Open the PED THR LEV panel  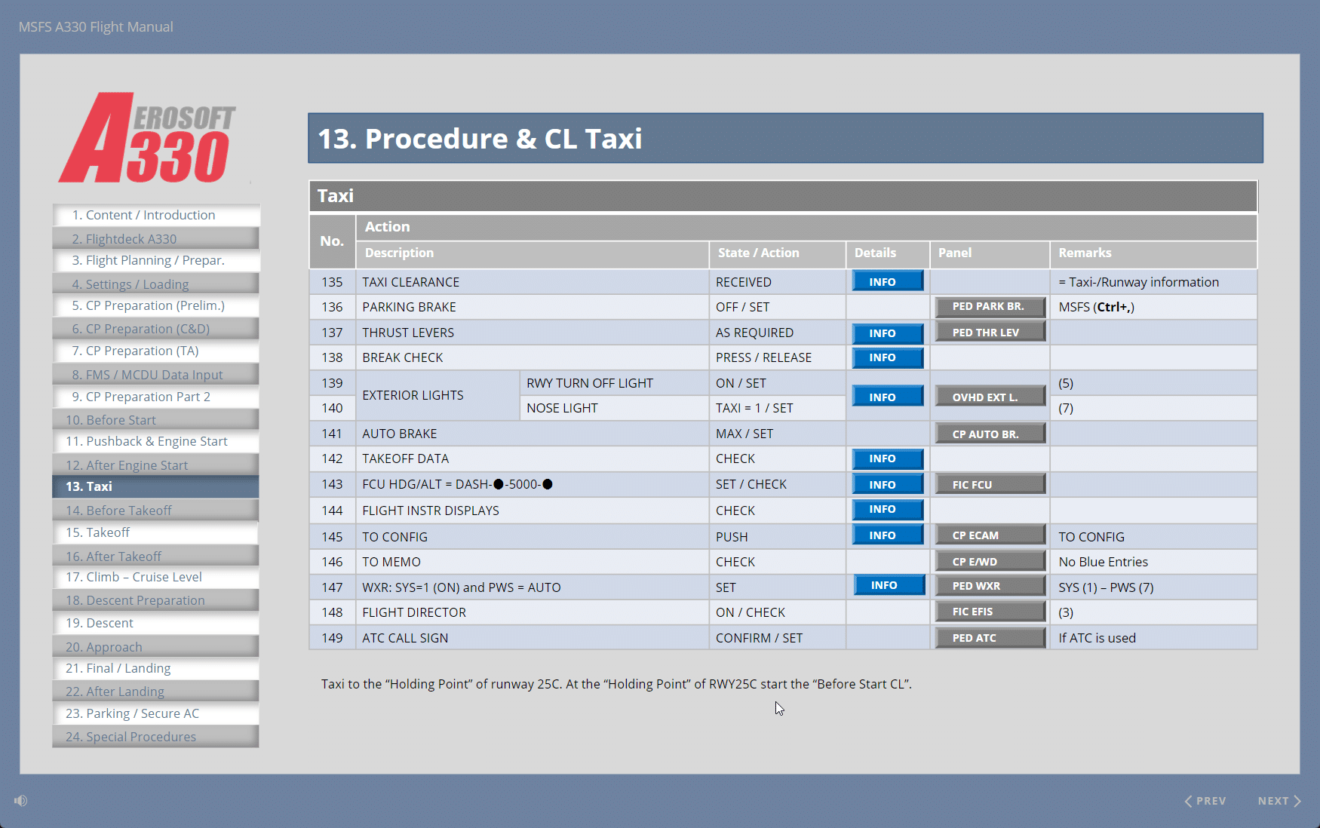(990, 333)
